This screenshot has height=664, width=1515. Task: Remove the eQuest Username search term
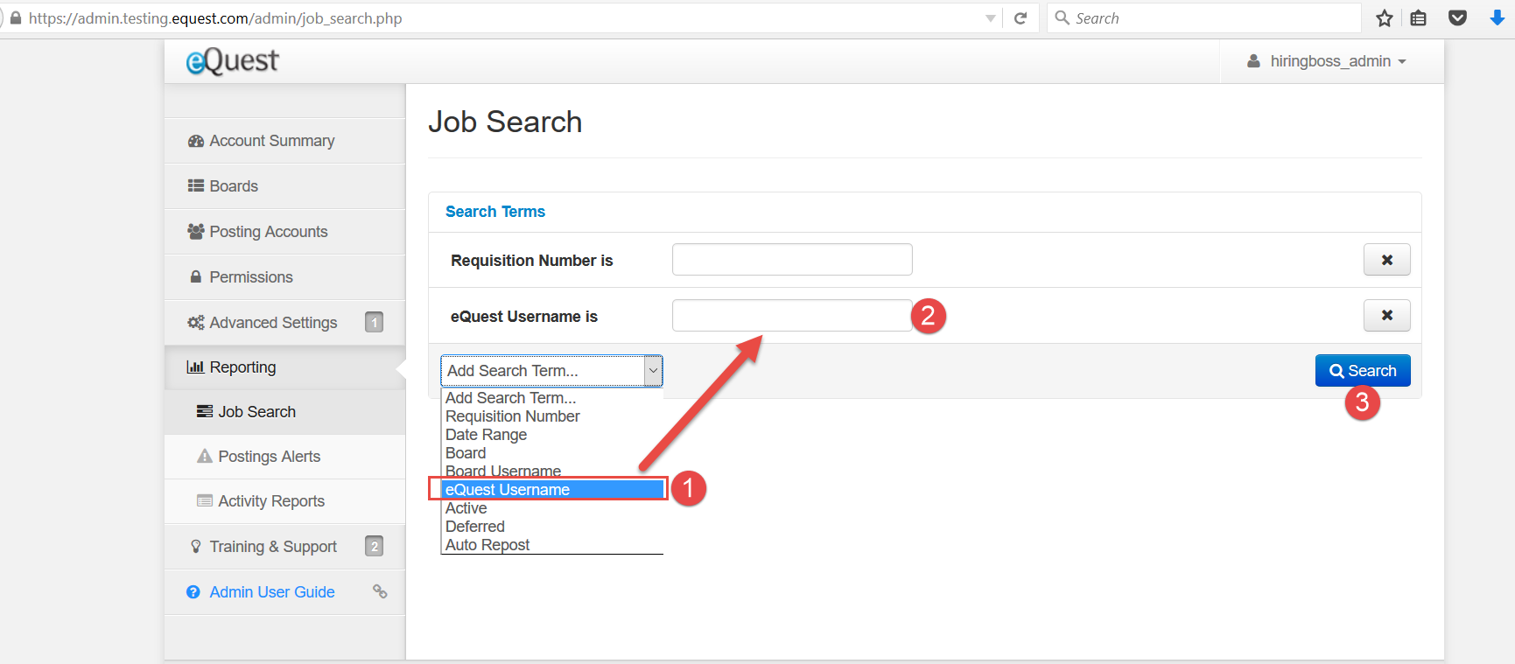pyautogui.click(x=1387, y=315)
